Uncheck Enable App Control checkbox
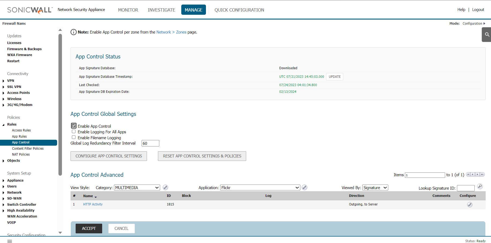 tap(74, 126)
